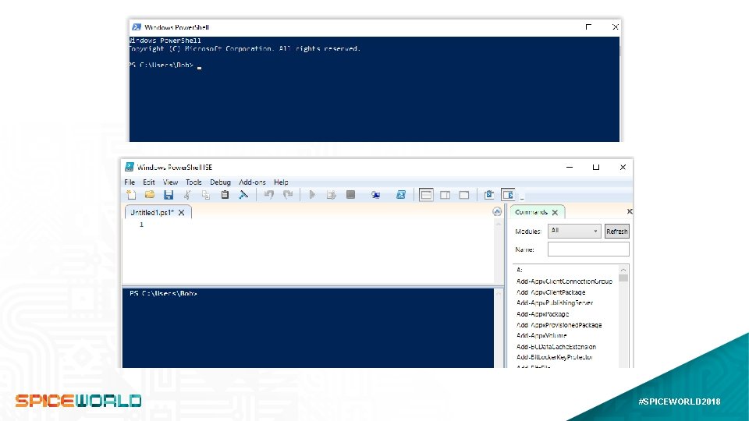Run the script with the green play icon
The width and height of the screenshot is (749, 421).
tap(312, 195)
